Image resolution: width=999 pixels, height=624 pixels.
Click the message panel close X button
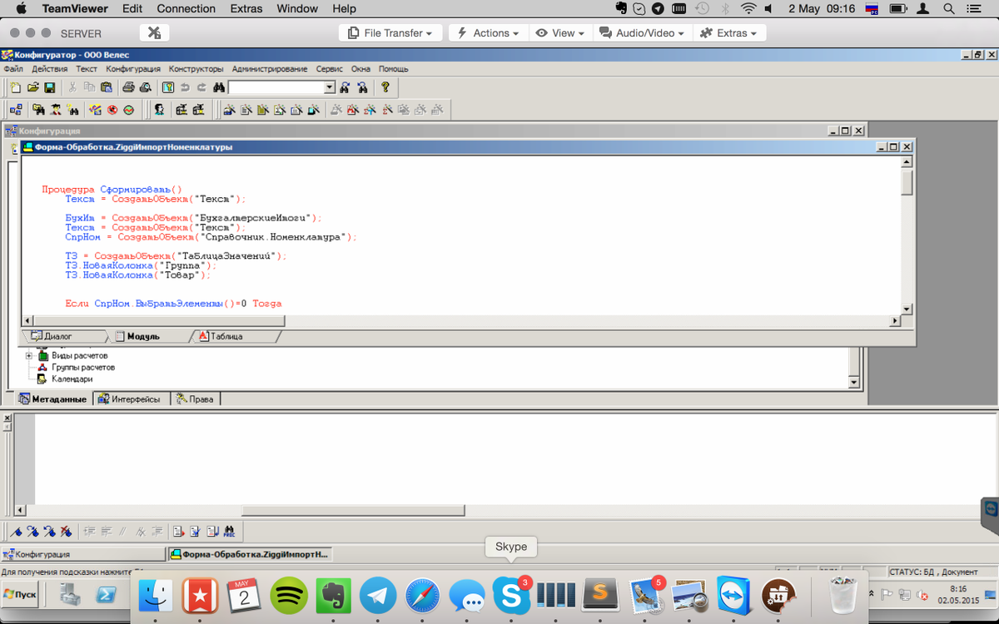(7, 418)
